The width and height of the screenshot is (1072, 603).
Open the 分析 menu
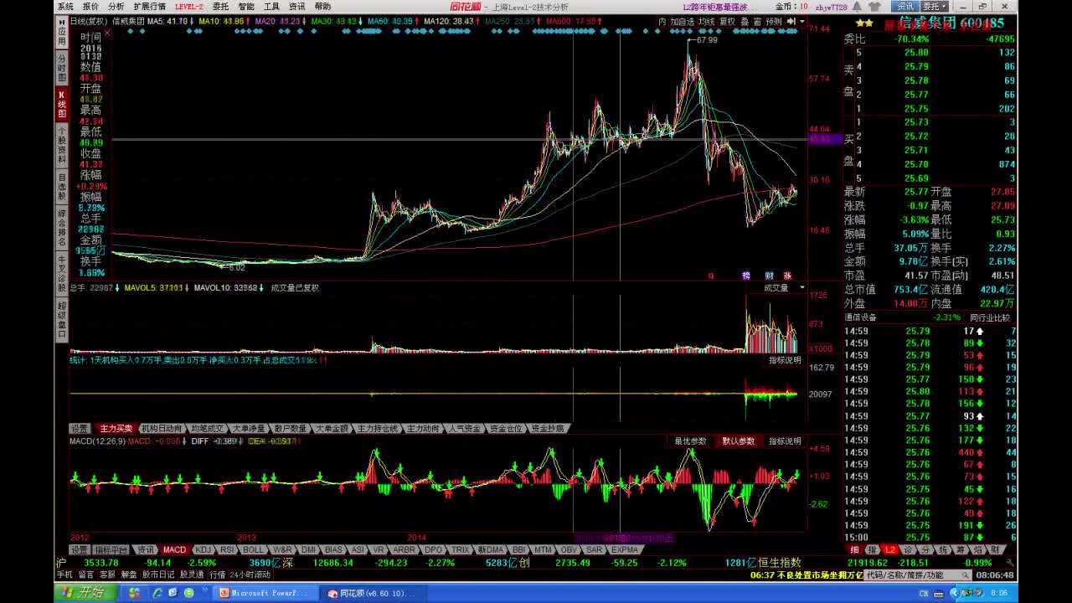[x=116, y=6]
